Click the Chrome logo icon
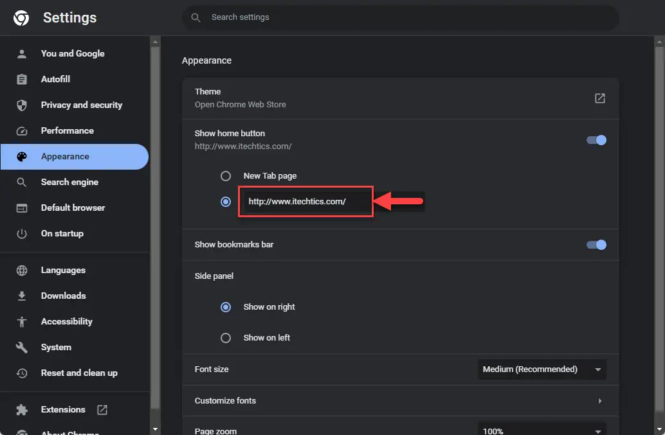665x435 pixels. [21, 18]
